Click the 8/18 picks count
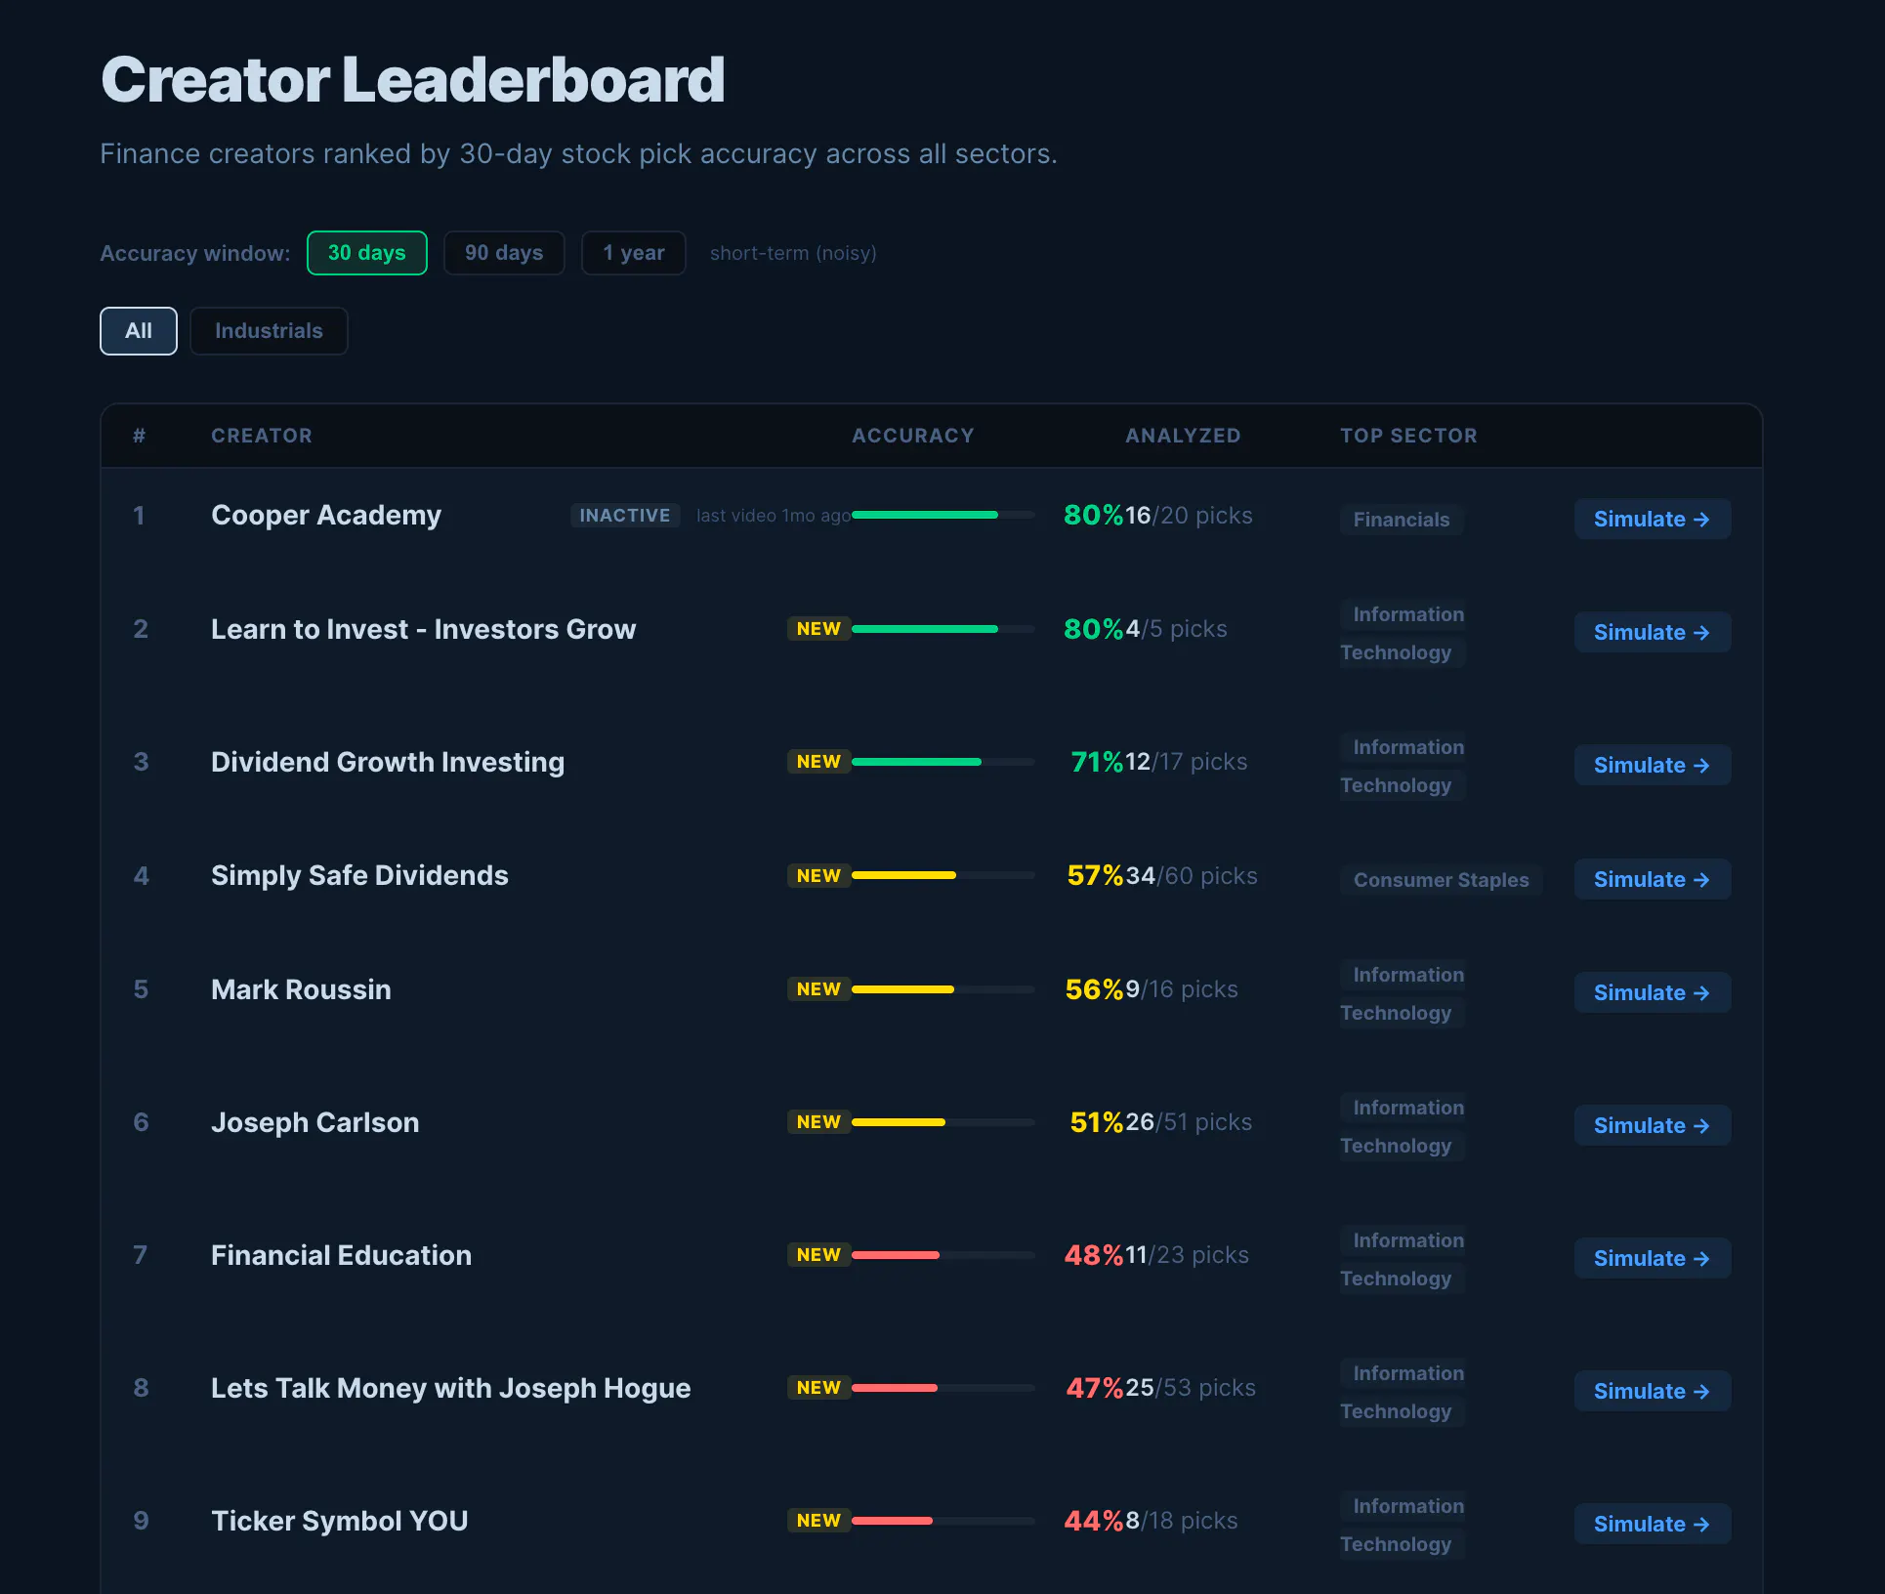The width and height of the screenshot is (1885, 1594). tap(1182, 1521)
